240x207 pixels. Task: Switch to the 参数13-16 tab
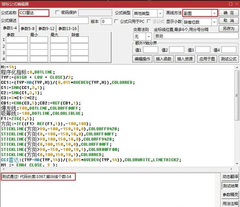[x=67, y=29]
